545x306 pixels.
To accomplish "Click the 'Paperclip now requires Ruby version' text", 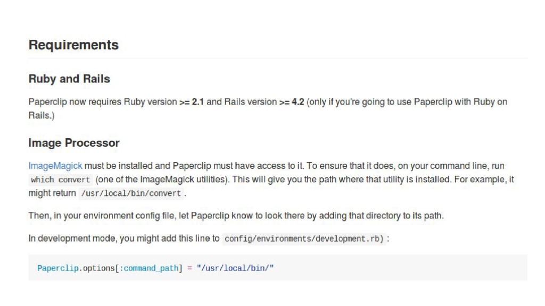I will 103,102.
